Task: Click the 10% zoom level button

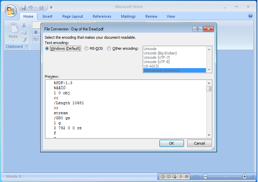Action: [196, 177]
